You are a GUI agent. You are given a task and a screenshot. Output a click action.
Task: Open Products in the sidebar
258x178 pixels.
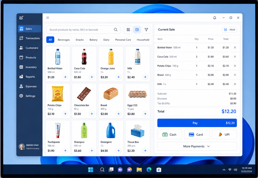[29, 57]
